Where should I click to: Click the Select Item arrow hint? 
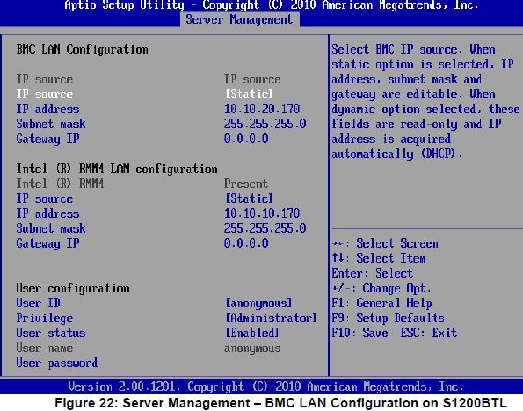[x=379, y=258]
